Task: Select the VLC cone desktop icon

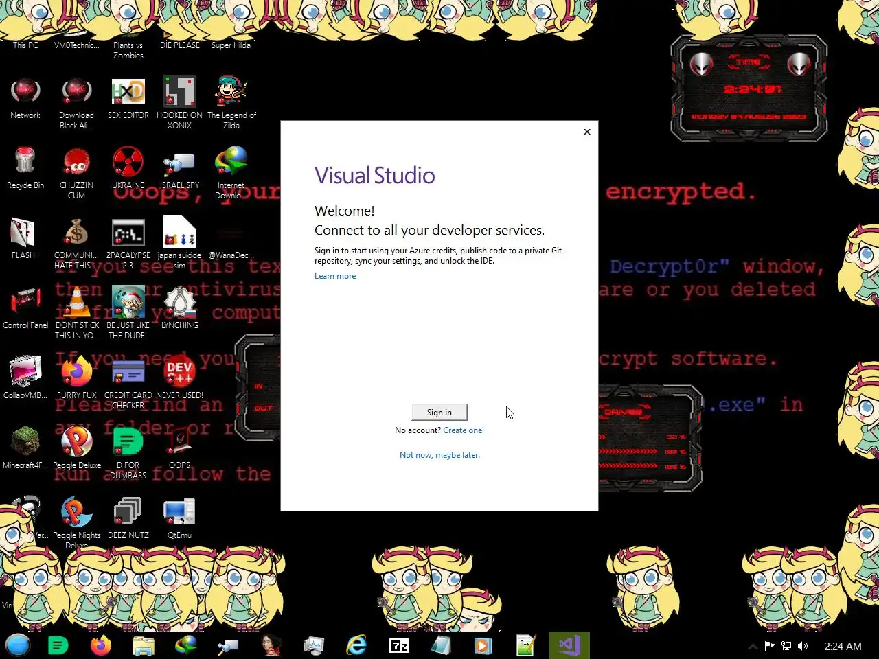Action: [x=76, y=313]
